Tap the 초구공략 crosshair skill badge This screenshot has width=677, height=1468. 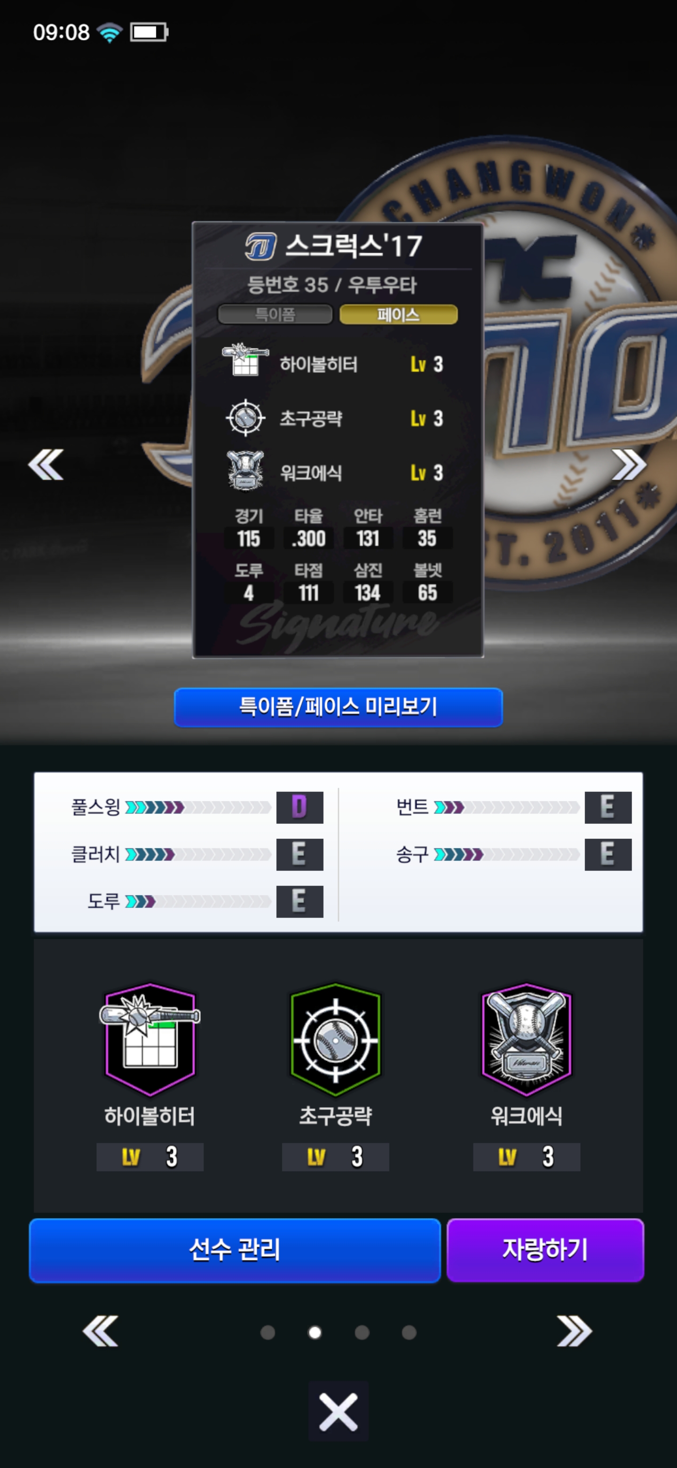[x=335, y=1039]
